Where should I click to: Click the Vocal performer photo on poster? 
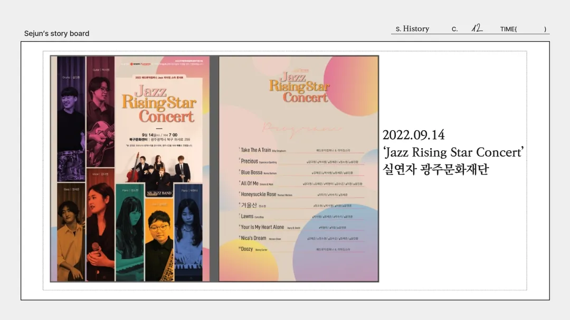click(x=100, y=225)
